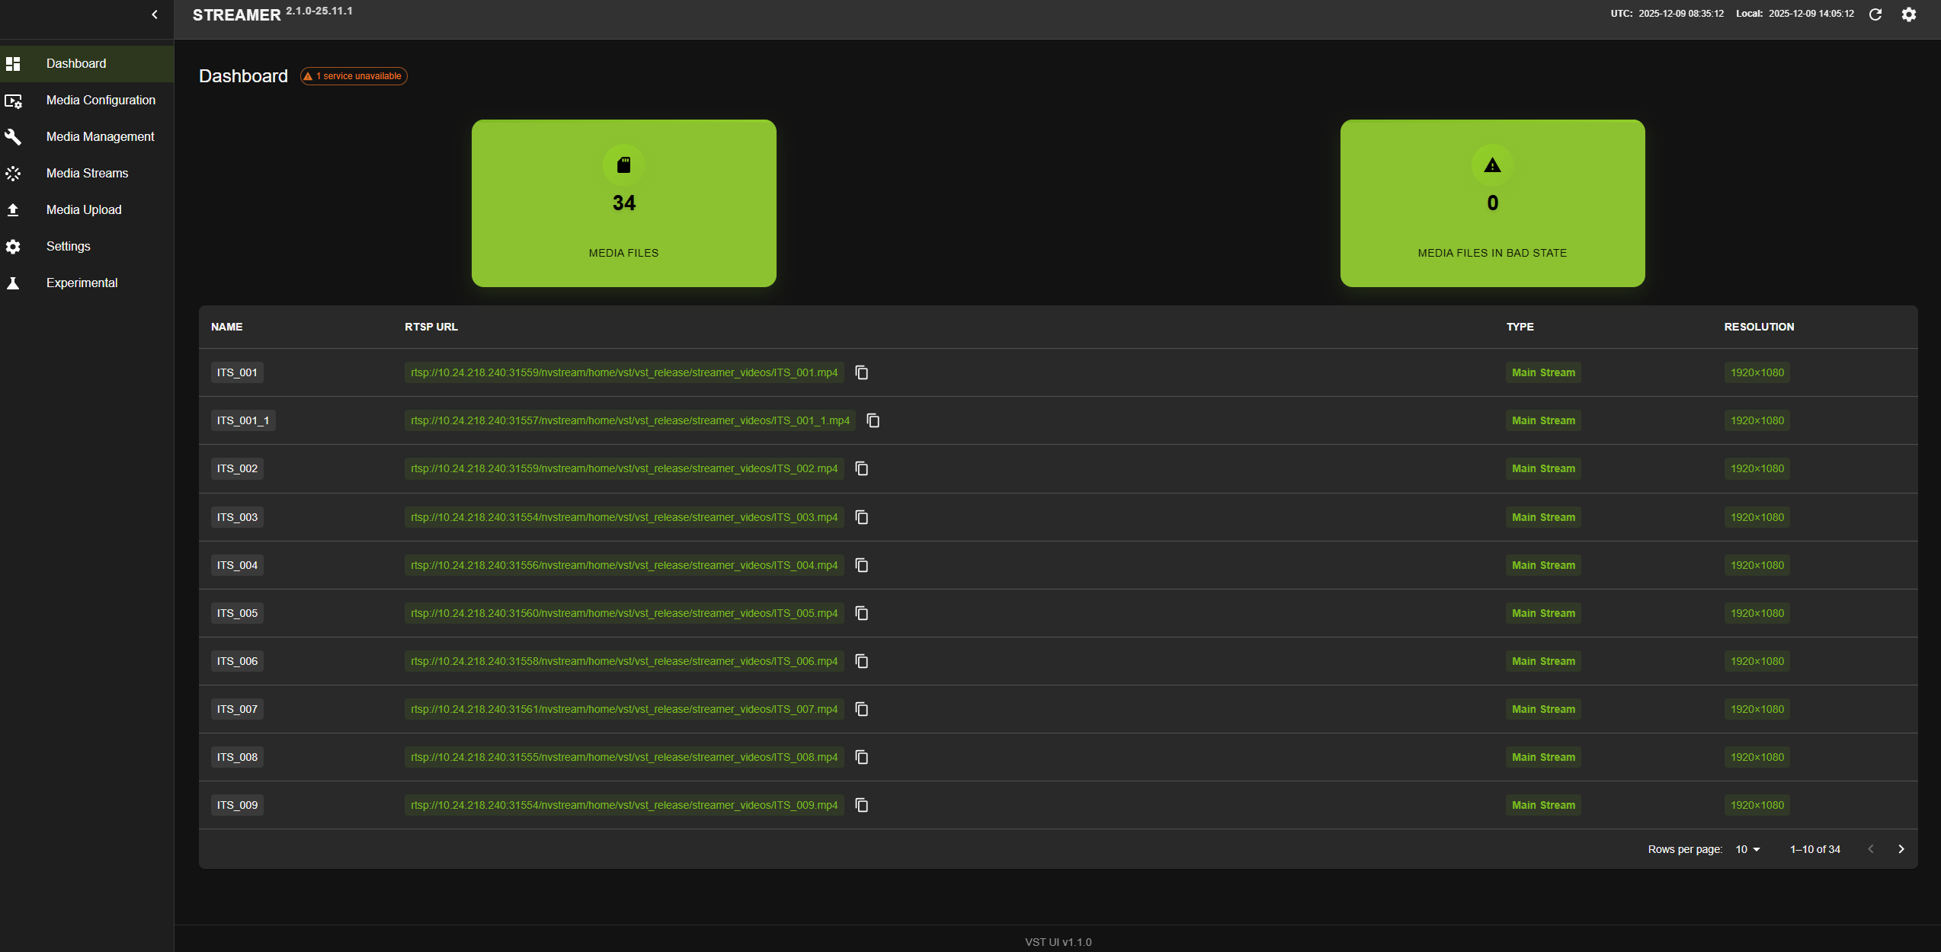Click the Media Upload arrow icon

13,209
